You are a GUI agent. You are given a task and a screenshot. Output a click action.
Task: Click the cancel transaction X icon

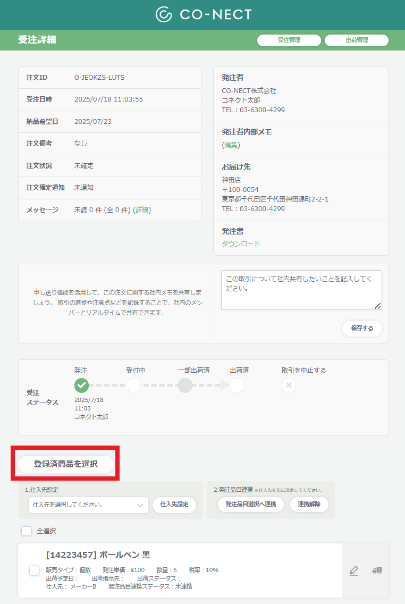289,385
